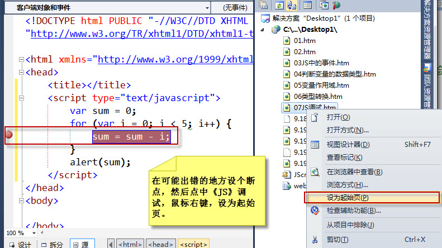This screenshot has height=248, width=442.
Task: Click the file icon of 05变量作用域.htm
Action: pos(287,85)
